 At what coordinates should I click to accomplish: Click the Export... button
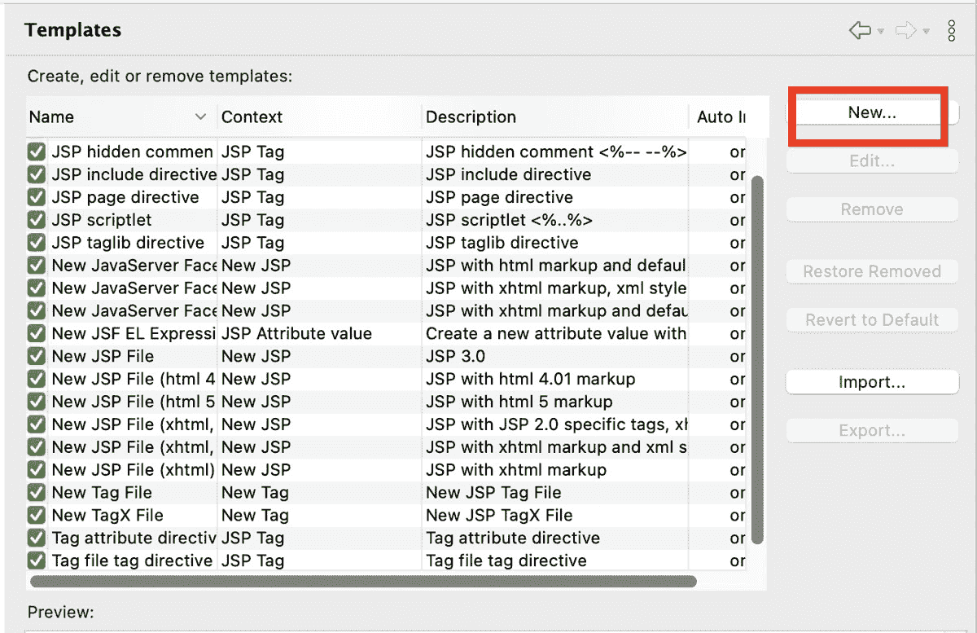872,431
